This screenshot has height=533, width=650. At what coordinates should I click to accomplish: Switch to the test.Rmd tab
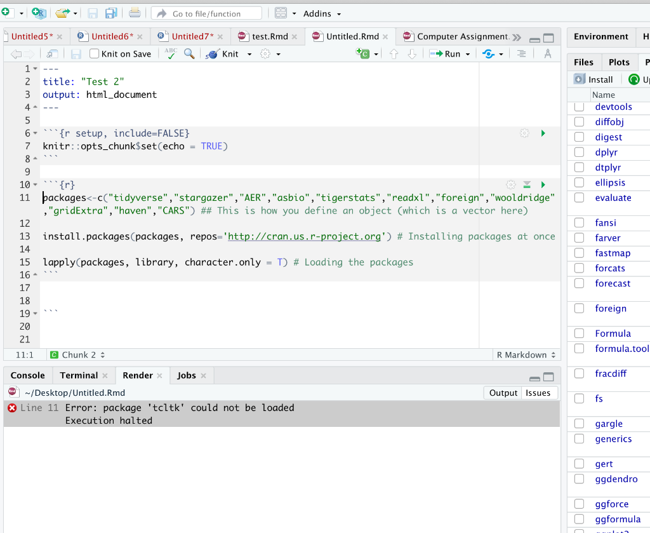pyautogui.click(x=270, y=36)
